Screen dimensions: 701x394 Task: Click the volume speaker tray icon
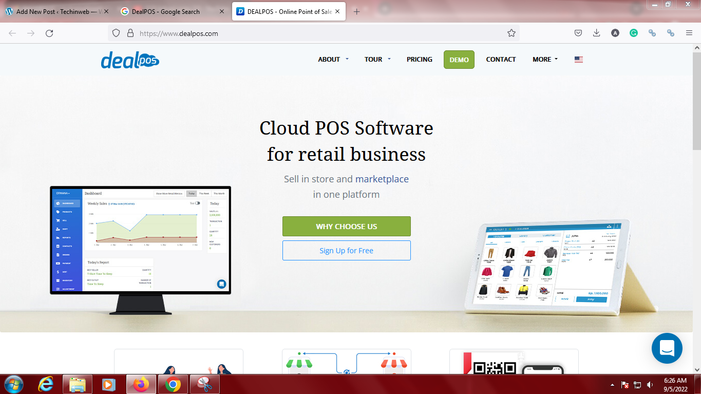click(x=650, y=385)
